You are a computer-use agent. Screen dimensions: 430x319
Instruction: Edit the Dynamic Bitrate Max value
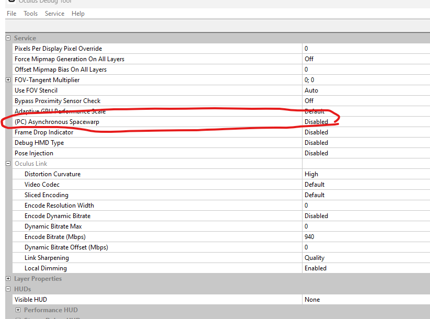tap(366, 226)
